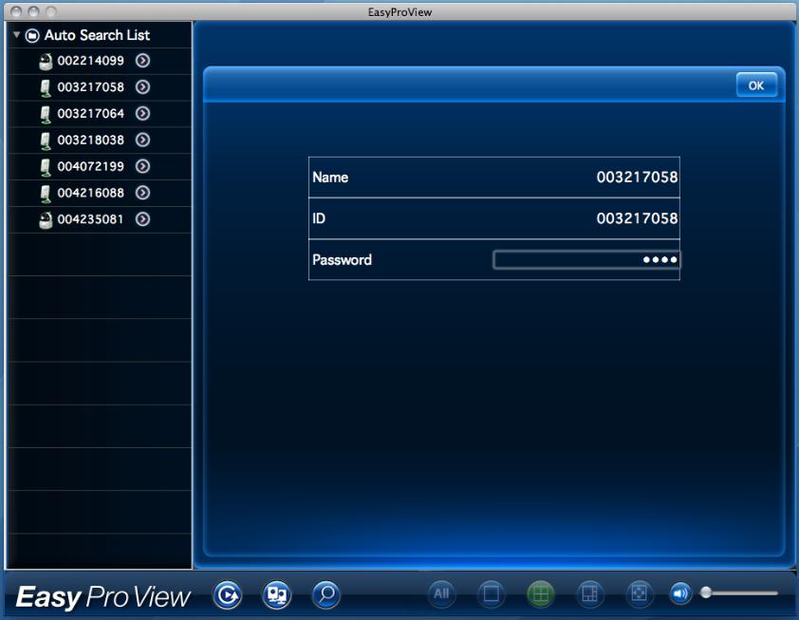The image size is (799, 620).
Task: Select camera 002214099 dome icon
Action: tap(46, 61)
